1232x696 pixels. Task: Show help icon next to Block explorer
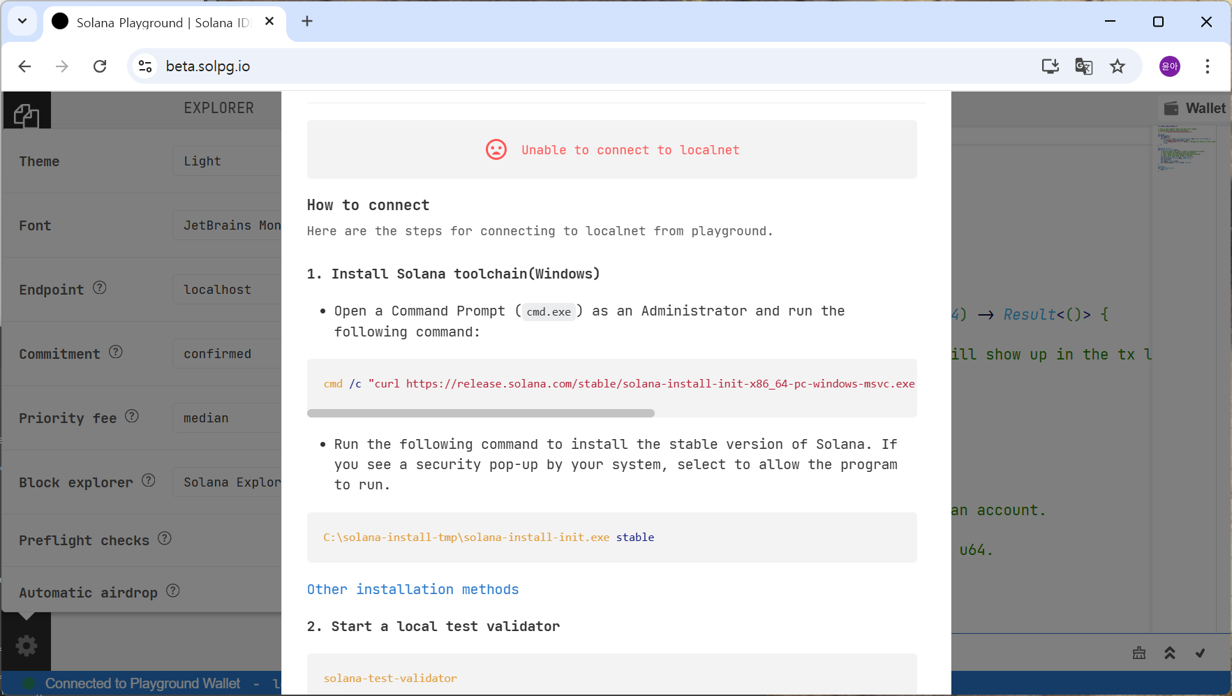click(x=149, y=480)
